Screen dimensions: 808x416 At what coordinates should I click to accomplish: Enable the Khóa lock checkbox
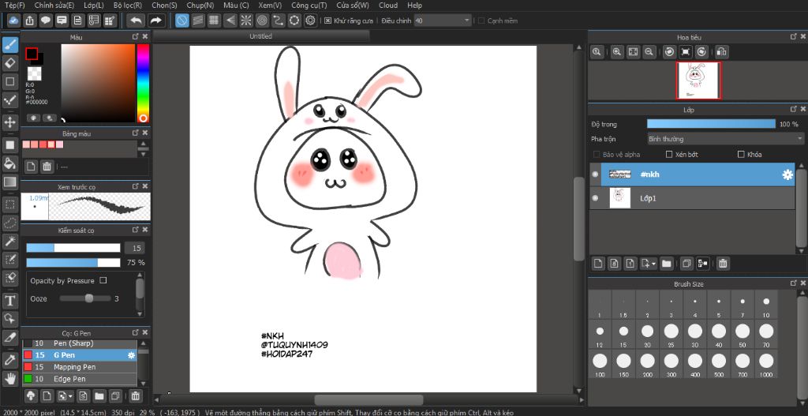(x=742, y=154)
